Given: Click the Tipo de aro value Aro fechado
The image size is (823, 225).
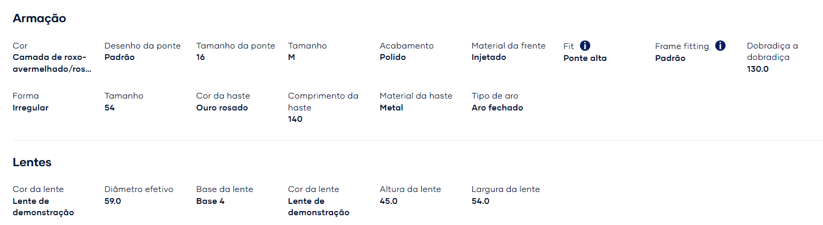Looking at the screenshot, I should point(497,108).
